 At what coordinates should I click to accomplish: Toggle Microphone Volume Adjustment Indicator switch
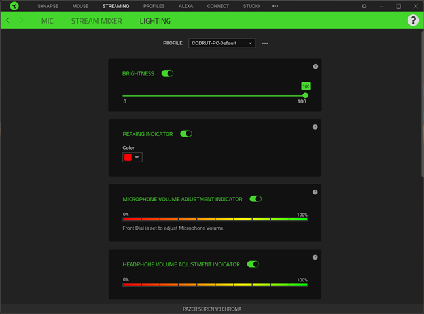pyautogui.click(x=256, y=199)
